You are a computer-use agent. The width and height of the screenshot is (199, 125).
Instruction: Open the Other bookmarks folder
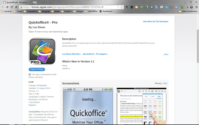point(188,11)
